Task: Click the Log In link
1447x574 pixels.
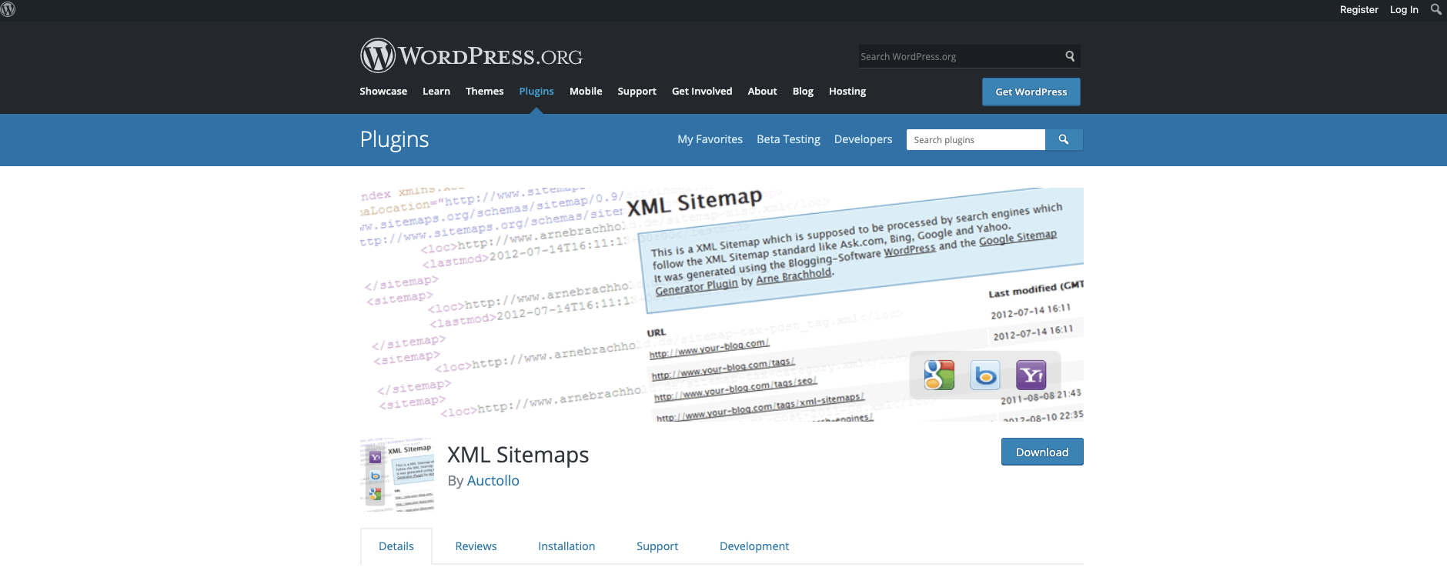Action: coord(1404,10)
